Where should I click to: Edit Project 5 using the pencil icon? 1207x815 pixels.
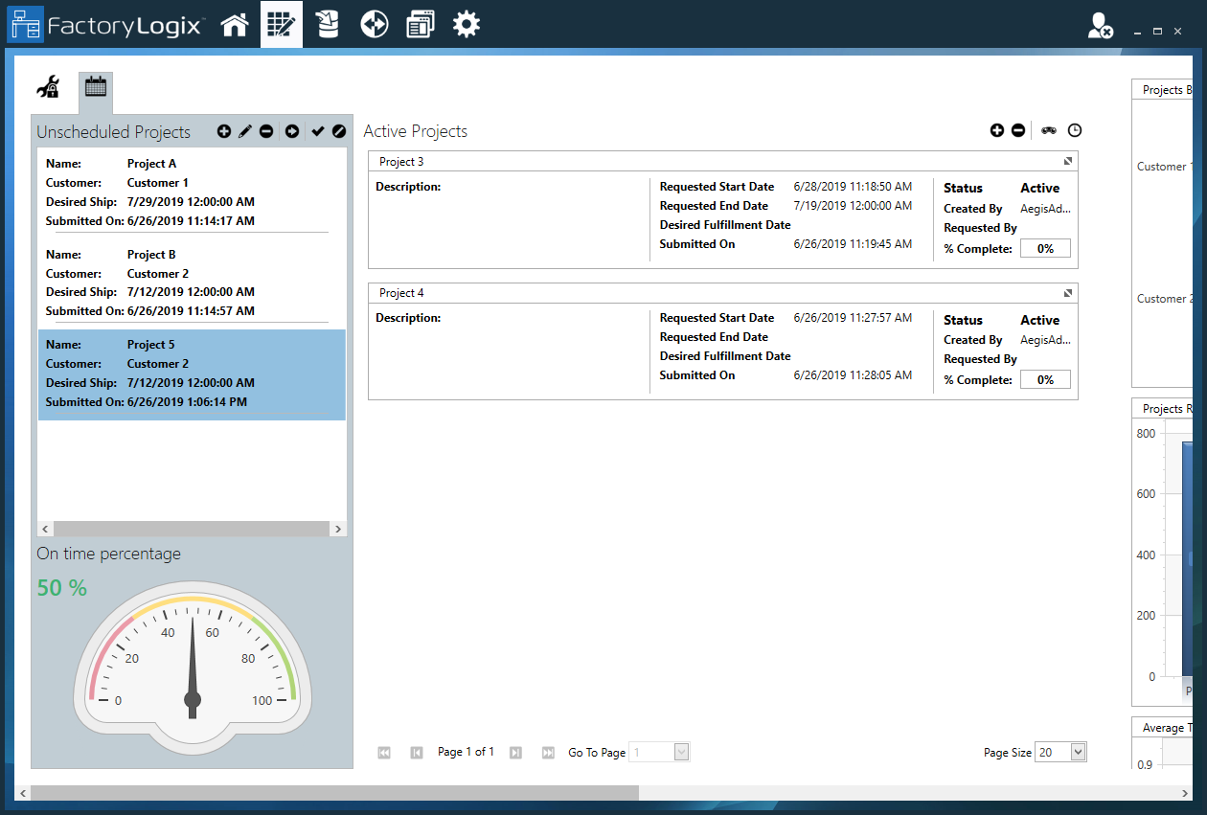point(246,131)
